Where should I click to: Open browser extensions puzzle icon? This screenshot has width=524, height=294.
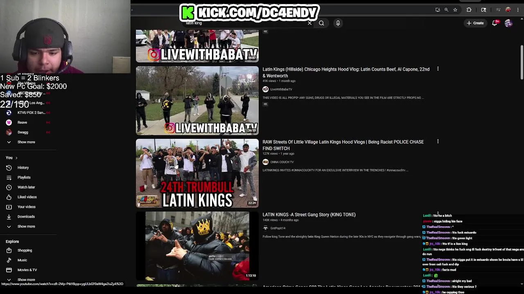pyautogui.click(x=469, y=10)
